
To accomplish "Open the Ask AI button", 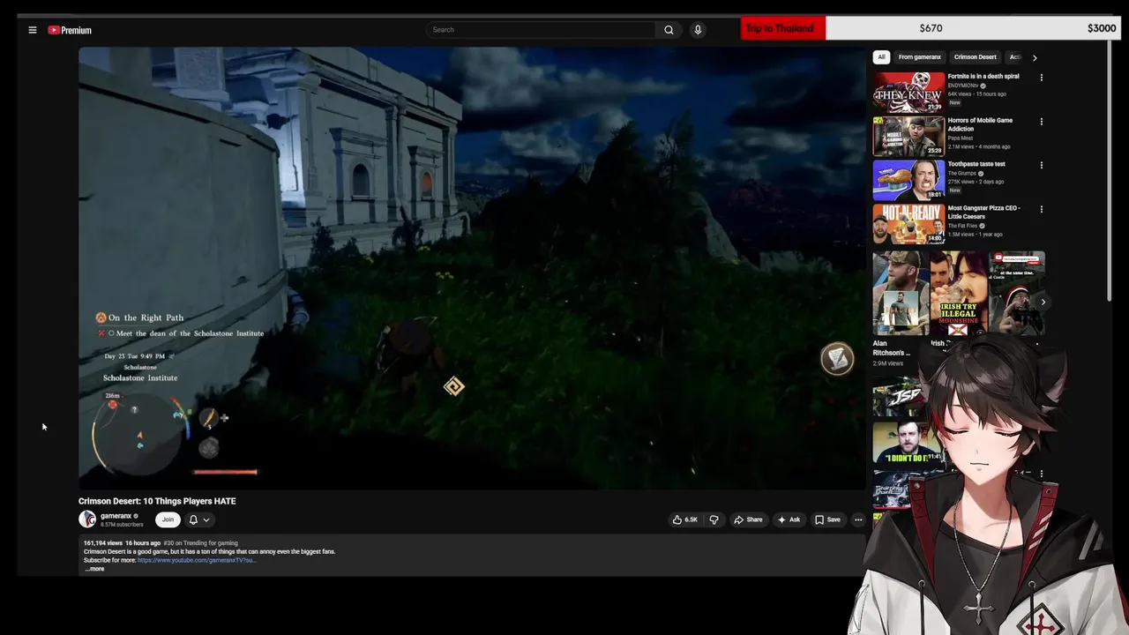I will 789,519.
